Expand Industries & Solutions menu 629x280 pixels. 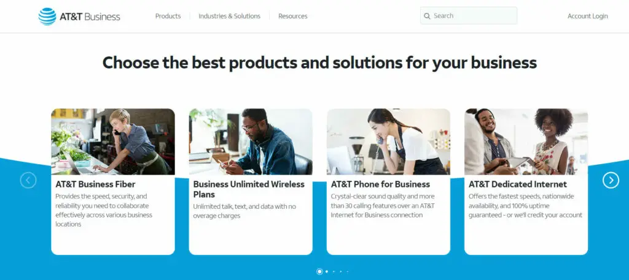click(x=230, y=16)
